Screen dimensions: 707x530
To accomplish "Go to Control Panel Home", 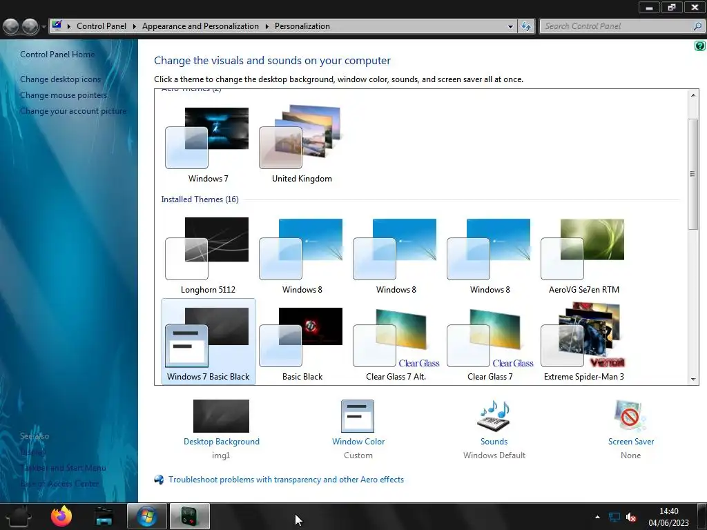I will coord(57,55).
